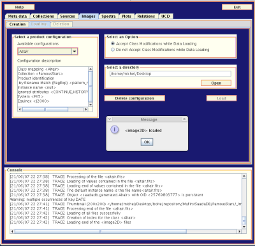This screenshot has height=246, width=255.
Task: Click the Thumbnail (200x200) console line
Action: (x=126, y=204)
